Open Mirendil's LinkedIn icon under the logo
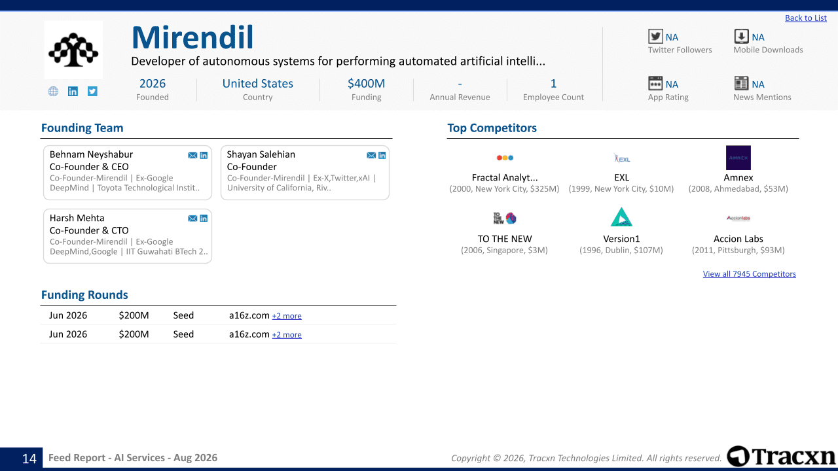The height and width of the screenshot is (471, 838). pyautogui.click(x=73, y=92)
